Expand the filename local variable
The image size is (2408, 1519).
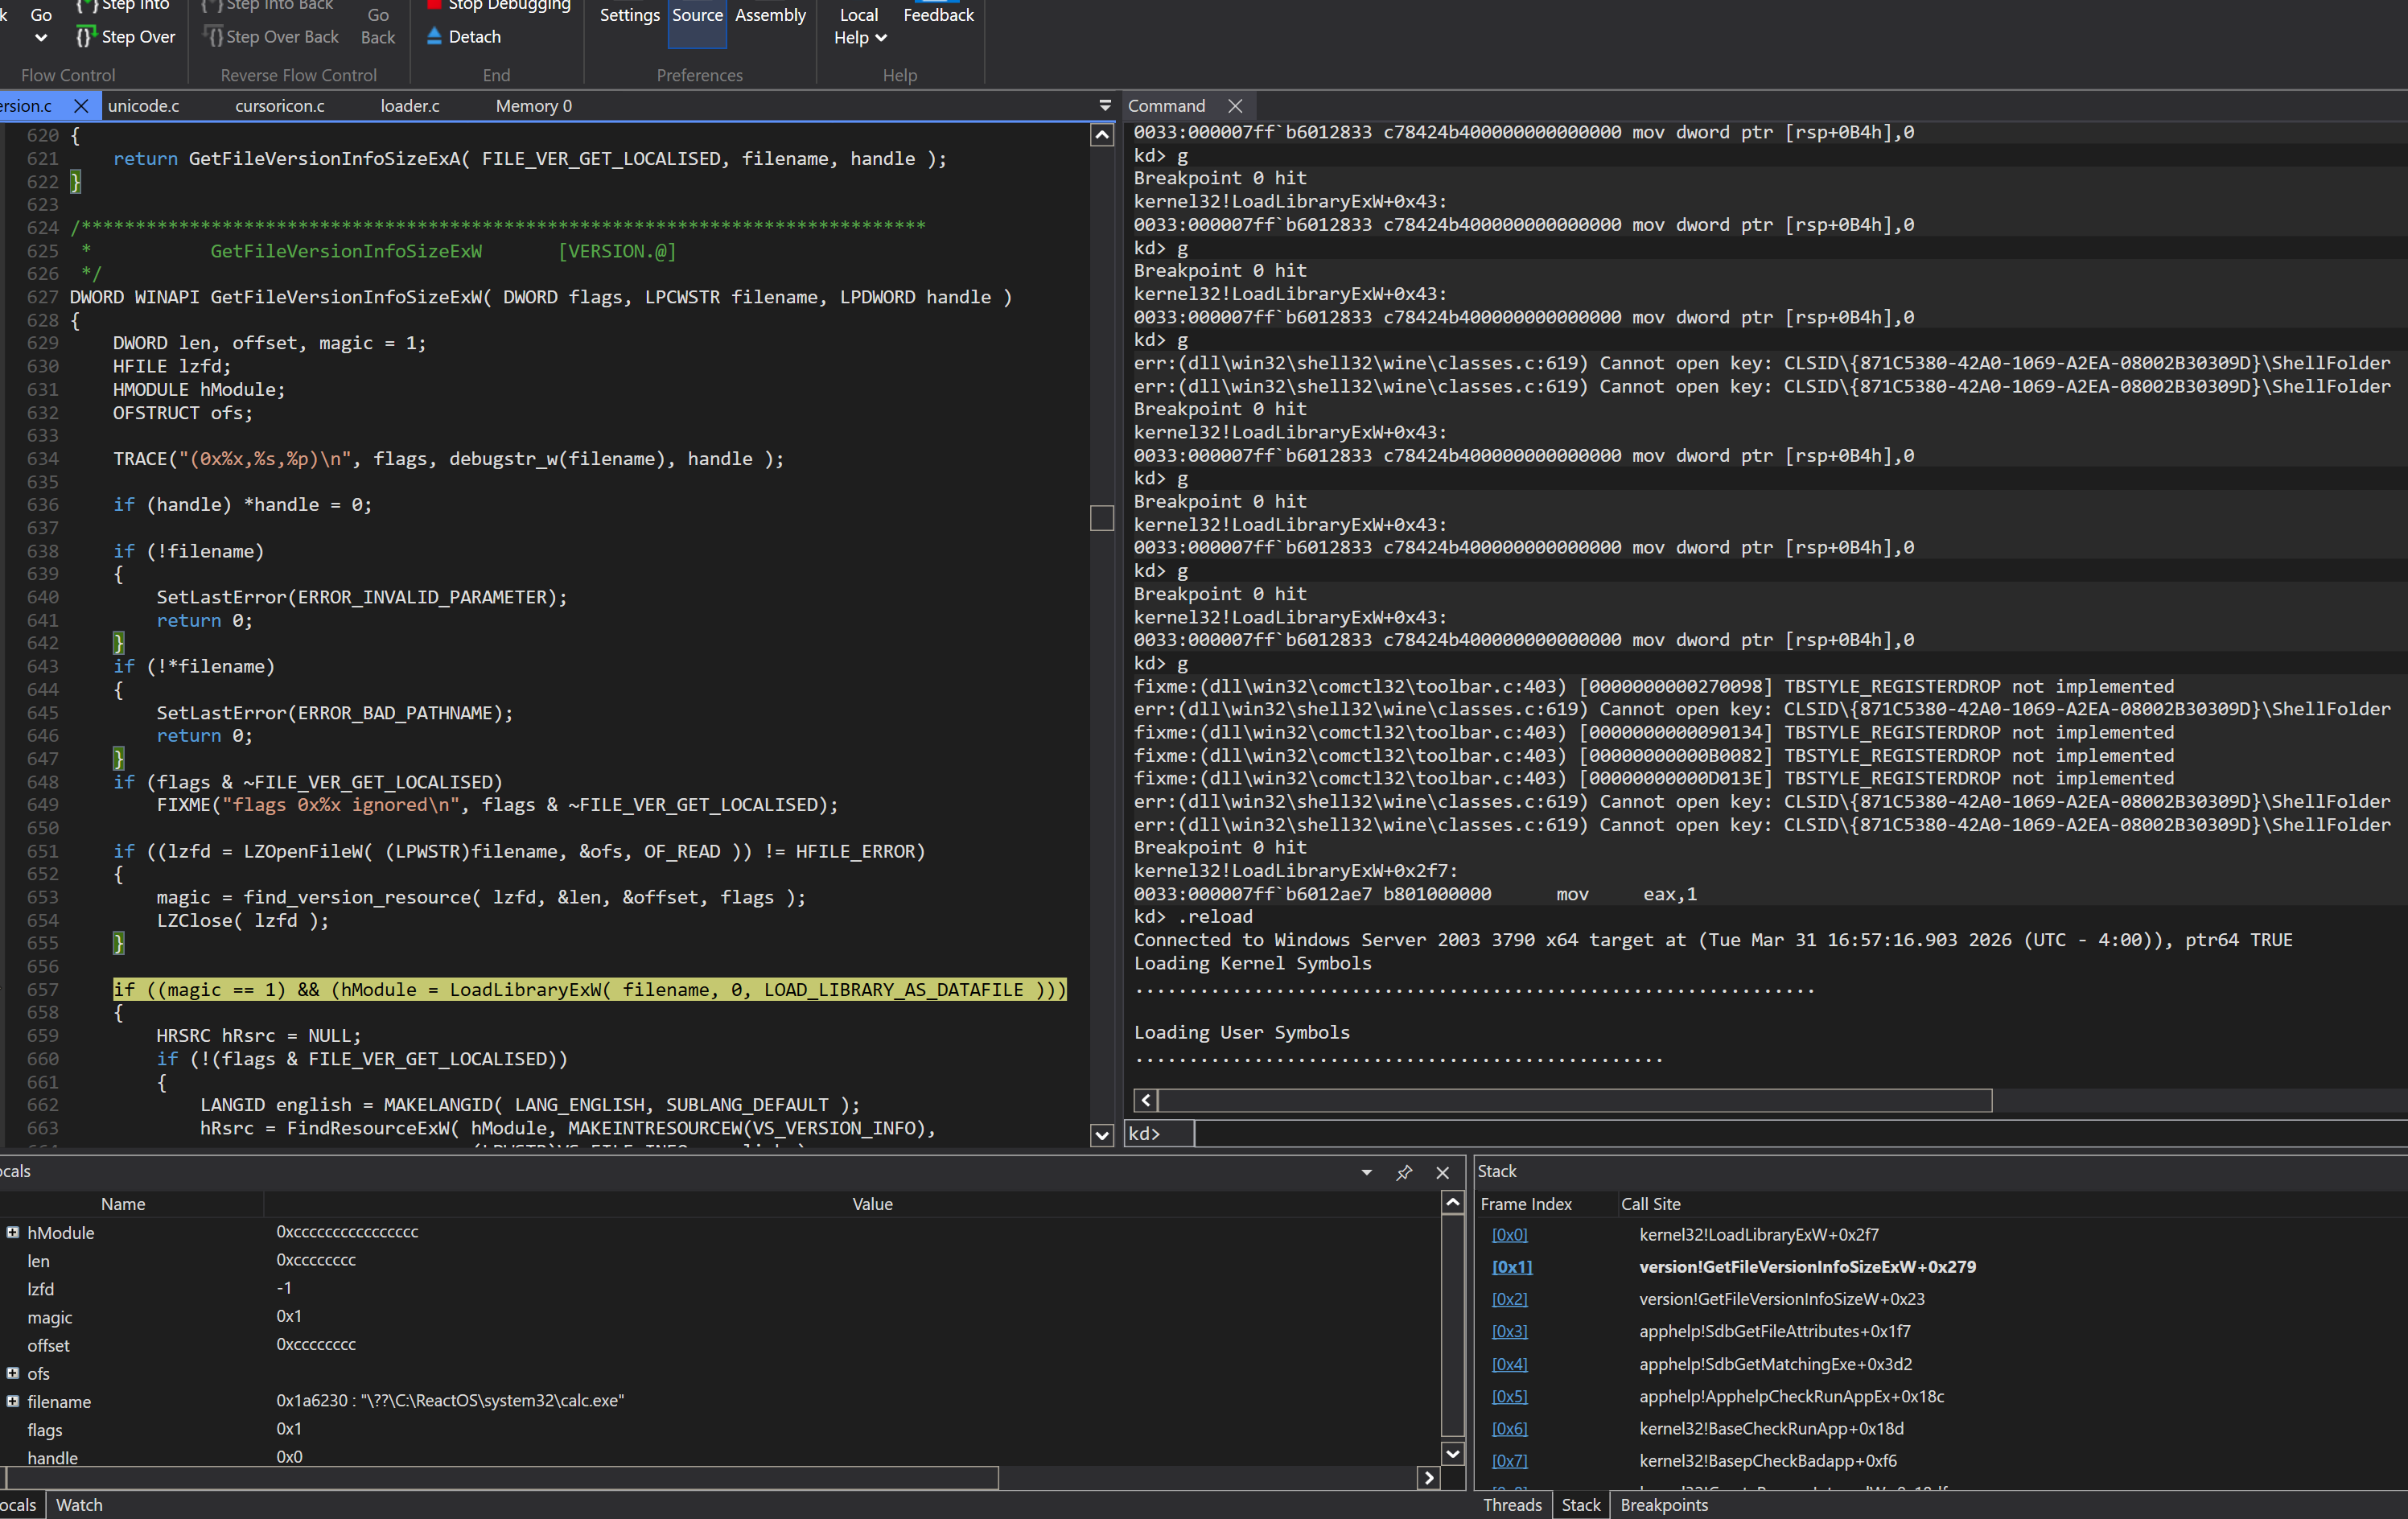click(12, 1401)
